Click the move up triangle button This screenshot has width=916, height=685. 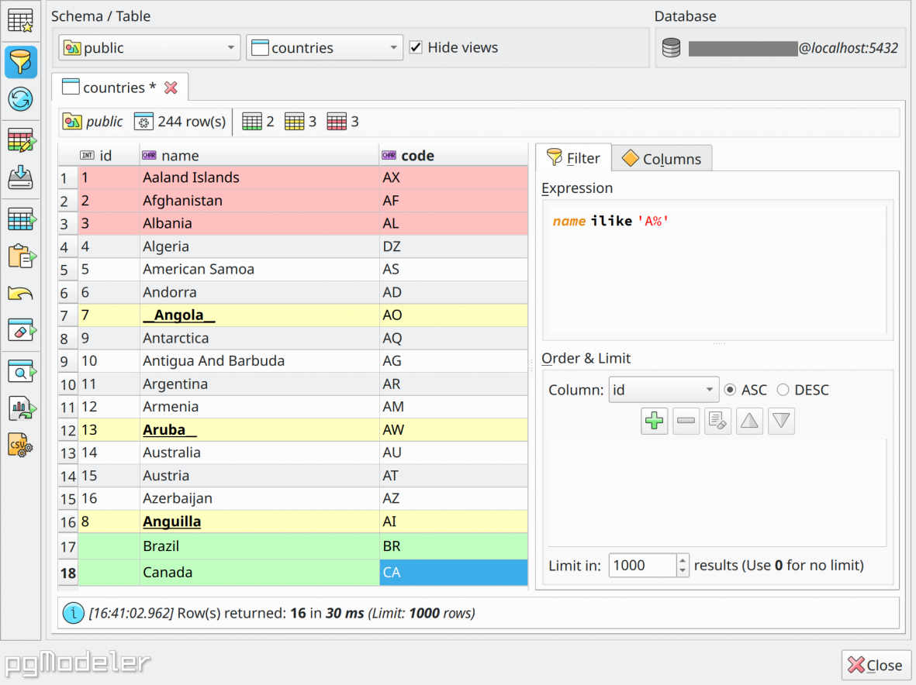coord(749,421)
